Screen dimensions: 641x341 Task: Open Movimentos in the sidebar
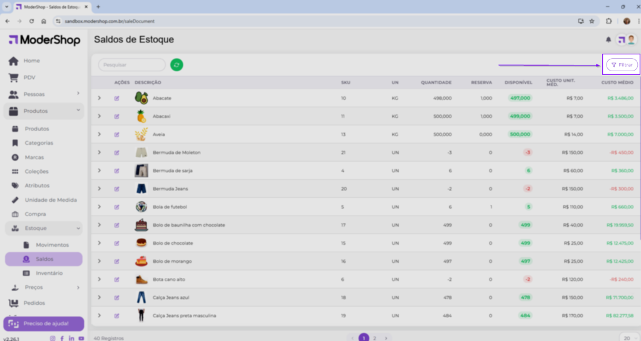(52, 245)
